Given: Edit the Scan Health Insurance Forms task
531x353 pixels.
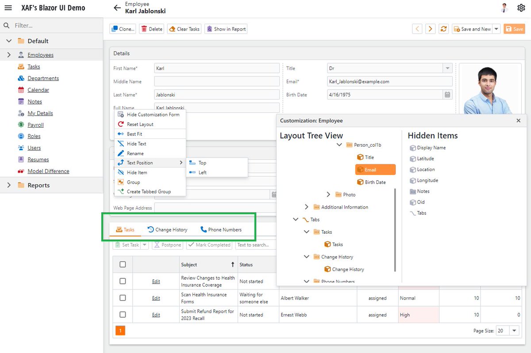Looking at the screenshot, I should click(156, 298).
